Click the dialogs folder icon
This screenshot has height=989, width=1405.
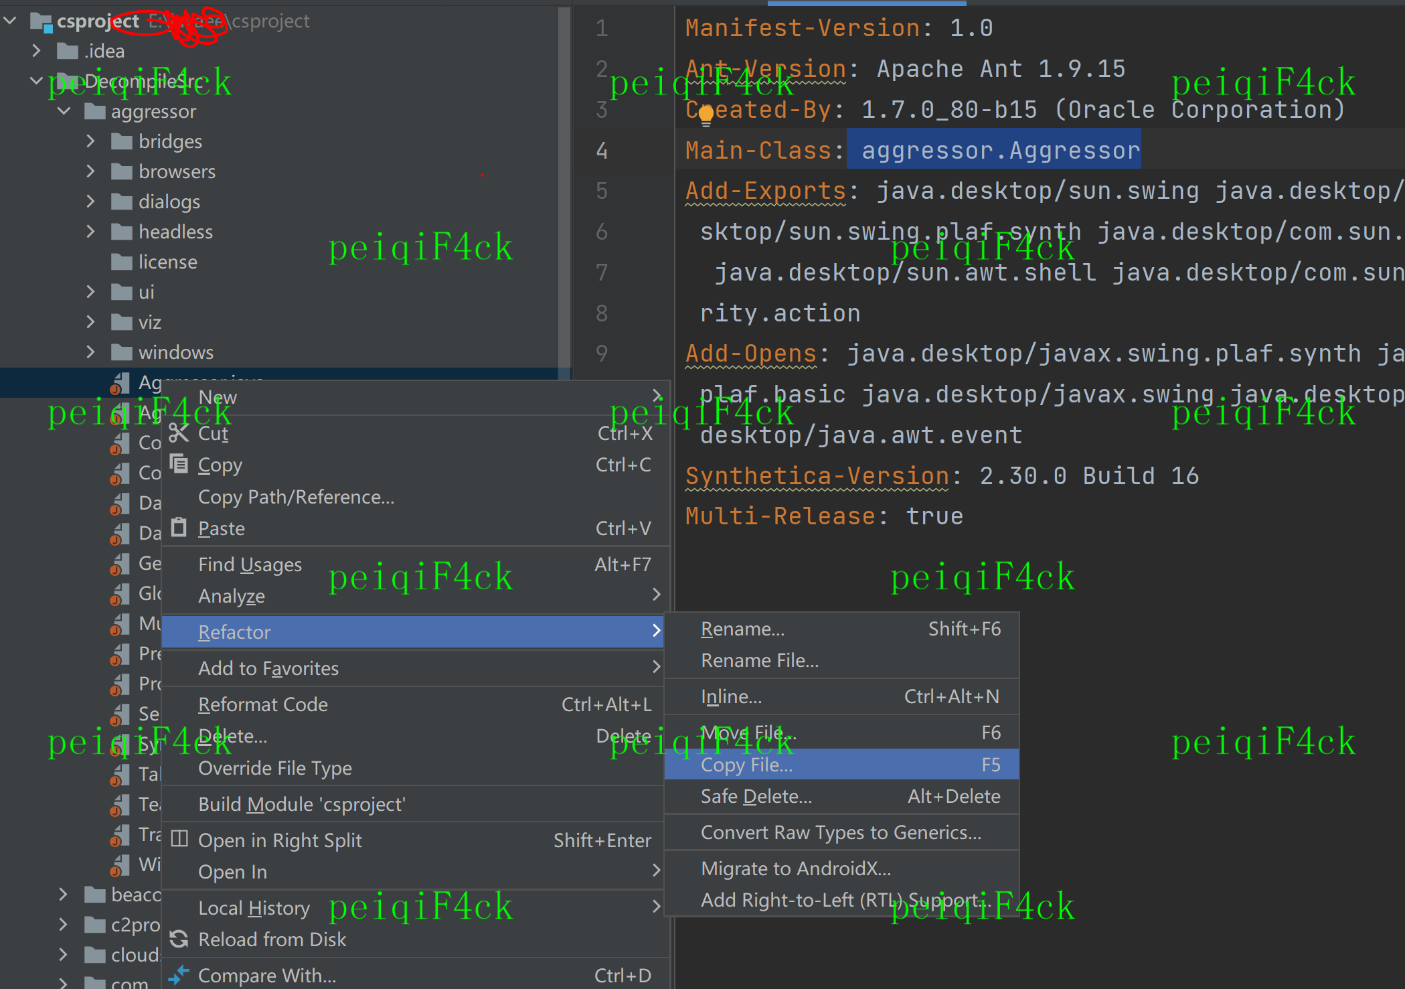pyautogui.click(x=122, y=202)
